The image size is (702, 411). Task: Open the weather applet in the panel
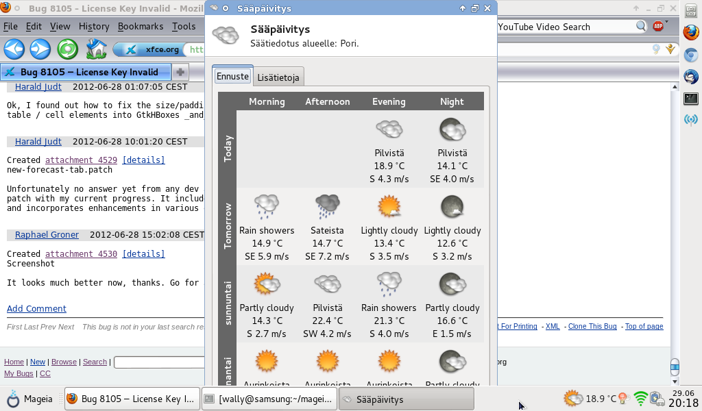click(589, 399)
